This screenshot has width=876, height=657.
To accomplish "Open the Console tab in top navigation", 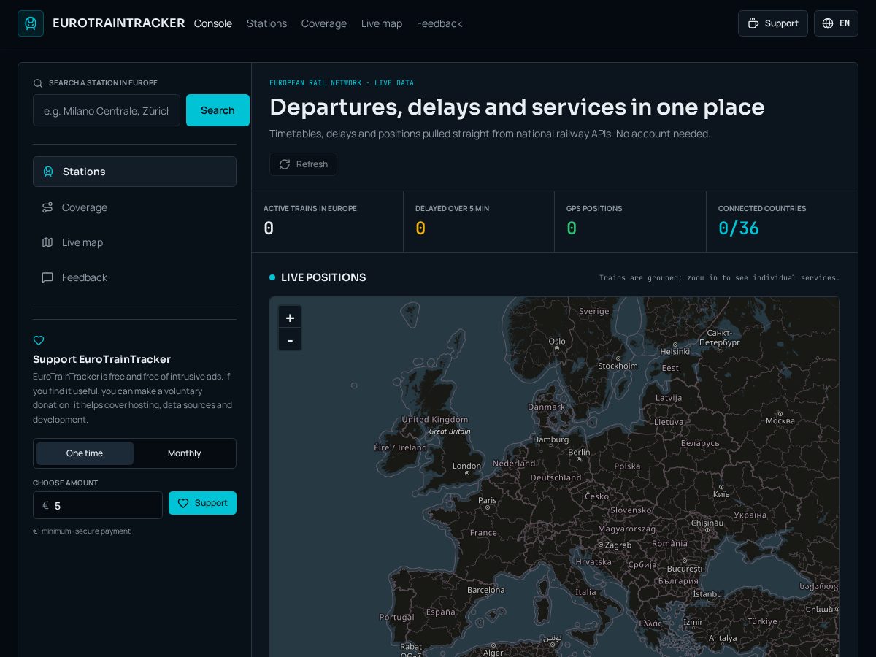I will (x=213, y=23).
